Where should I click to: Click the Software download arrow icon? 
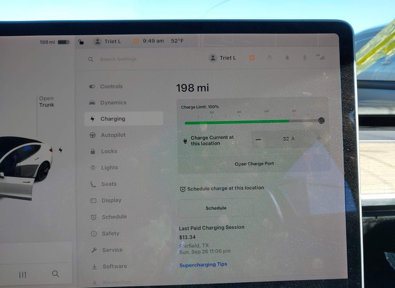(x=94, y=267)
